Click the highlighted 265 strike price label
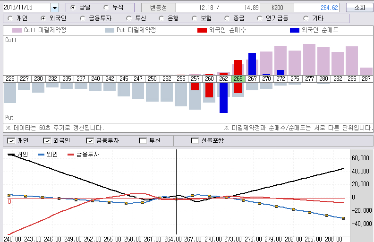This screenshot has width=374, height=242. (238, 79)
